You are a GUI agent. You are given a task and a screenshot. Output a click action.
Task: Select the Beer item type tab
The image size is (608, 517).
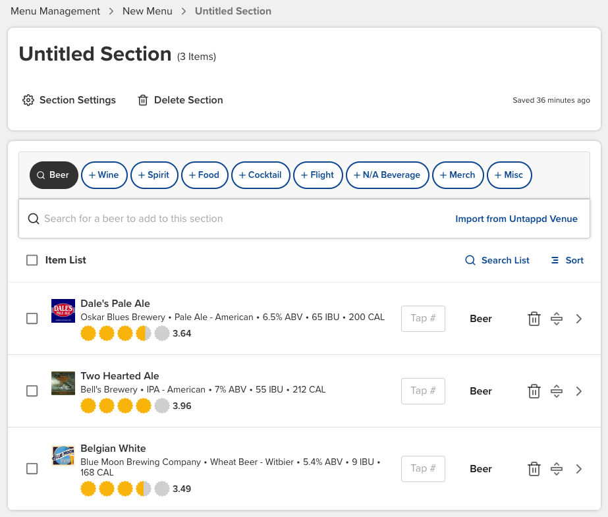click(54, 175)
